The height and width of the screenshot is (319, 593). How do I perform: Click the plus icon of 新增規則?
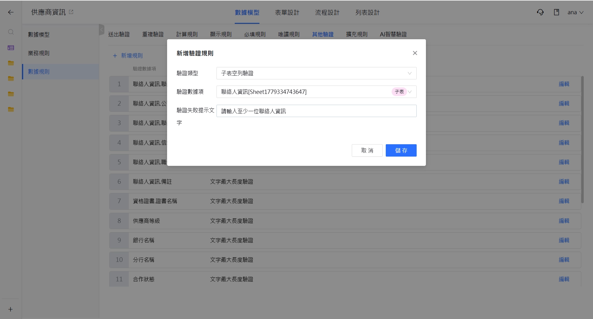coord(115,56)
